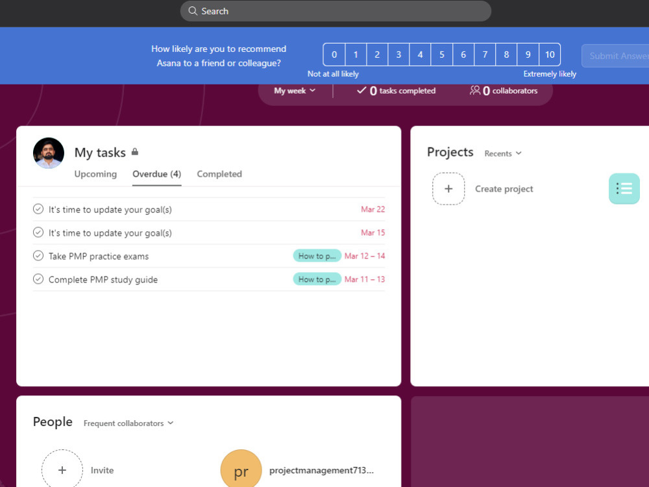
Task: Rate recommendation as 4
Action: pos(420,55)
